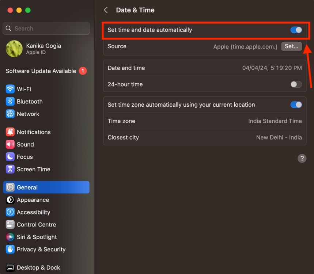
Task: Disable Set time and date automatically
Action: [x=296, y=30]
